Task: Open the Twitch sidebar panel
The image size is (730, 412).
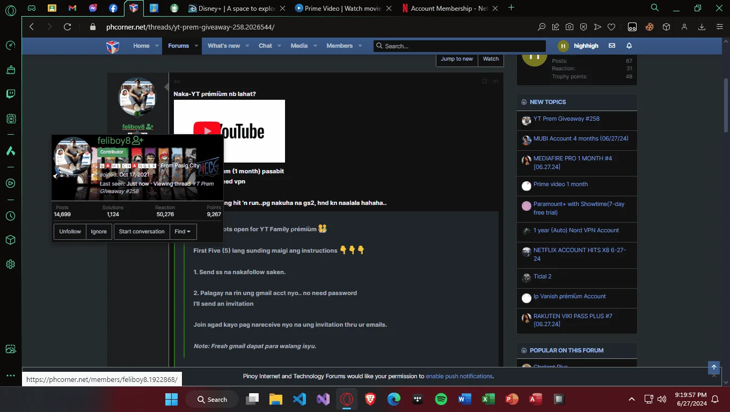Action: pyautogui.click(x=11, y=94)
